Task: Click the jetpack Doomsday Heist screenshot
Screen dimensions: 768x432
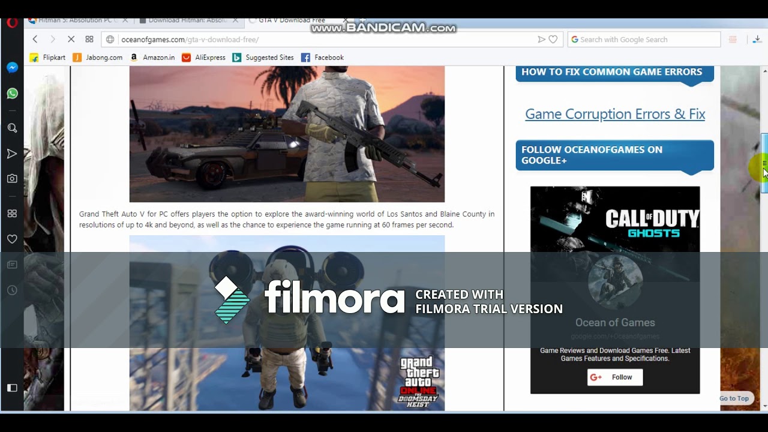Action: point(287,323)
